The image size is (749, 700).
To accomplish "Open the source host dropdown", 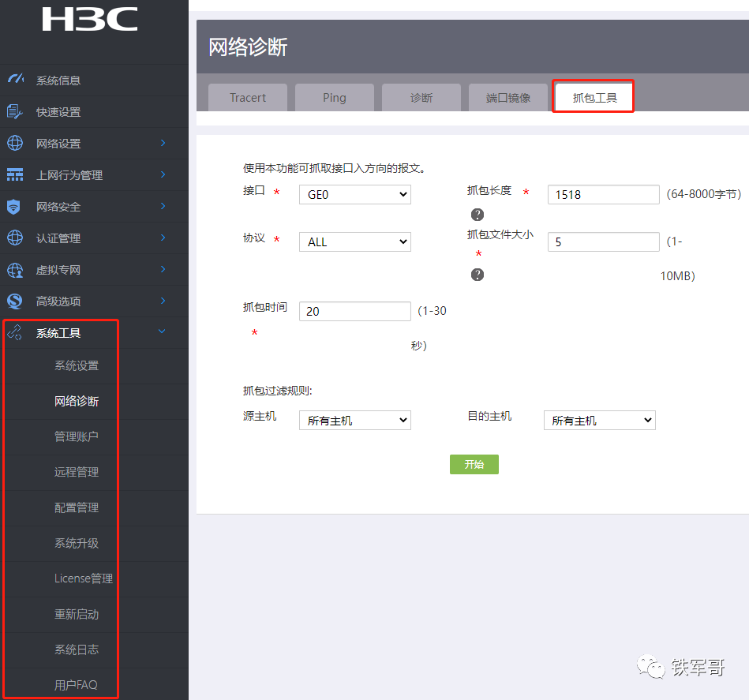I will pyautogui.click(x=354, y=421).
